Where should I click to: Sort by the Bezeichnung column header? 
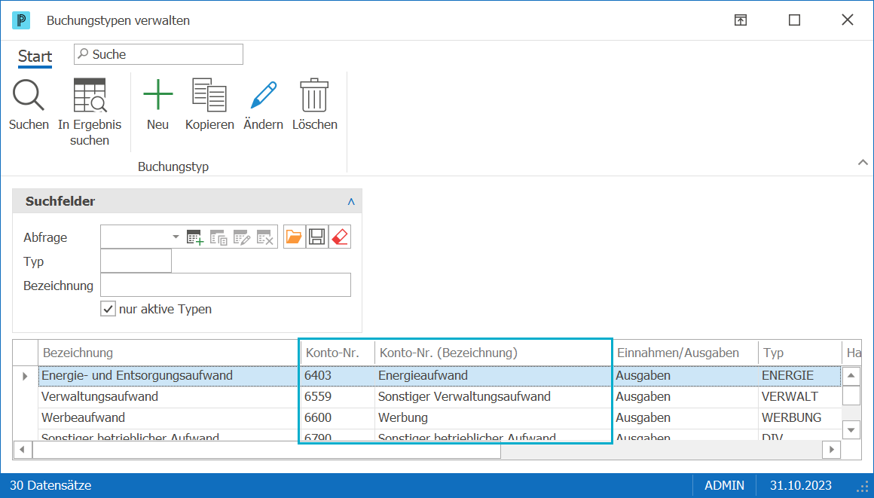(169, 353)
